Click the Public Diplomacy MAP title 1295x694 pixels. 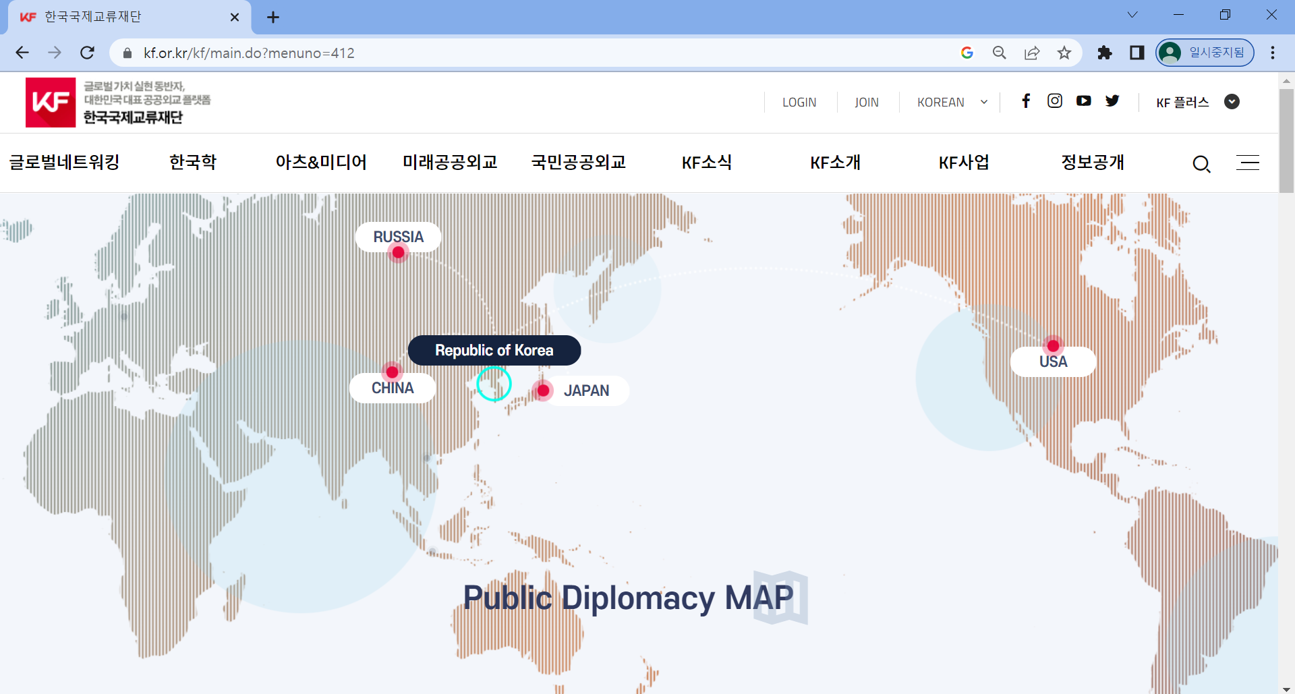(629, 598)
